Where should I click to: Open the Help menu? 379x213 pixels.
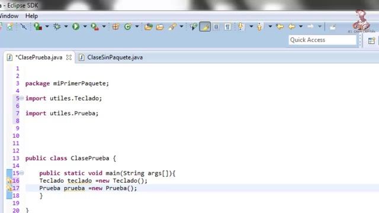coord(31,16)
